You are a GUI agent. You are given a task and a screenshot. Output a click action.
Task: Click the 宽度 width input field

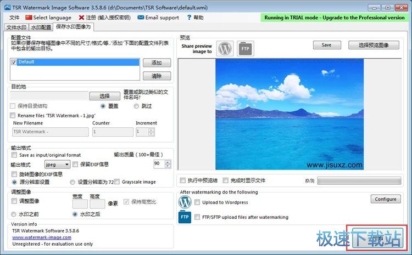tap(80, 204)
